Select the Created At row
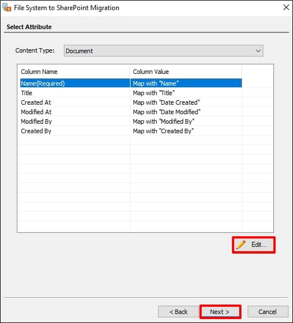 coord(131,102)
